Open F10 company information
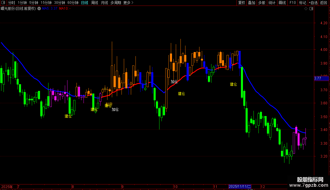 click(293, 3)
